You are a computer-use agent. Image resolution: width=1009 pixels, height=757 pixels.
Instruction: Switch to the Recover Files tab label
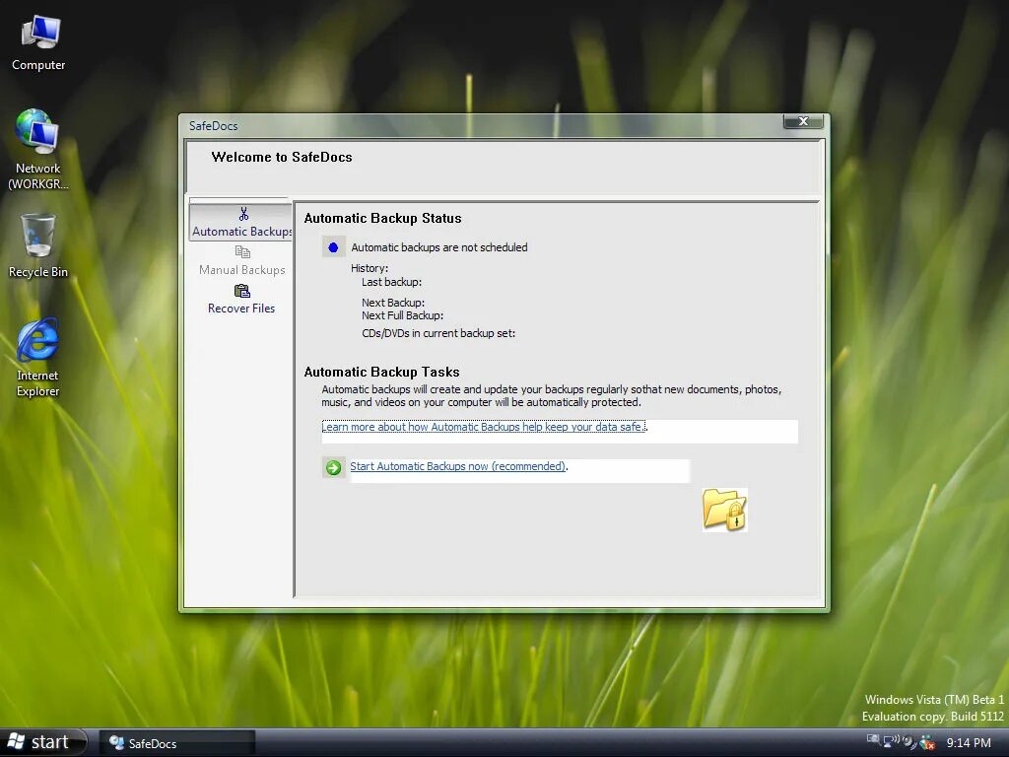[x=241, y=309]
